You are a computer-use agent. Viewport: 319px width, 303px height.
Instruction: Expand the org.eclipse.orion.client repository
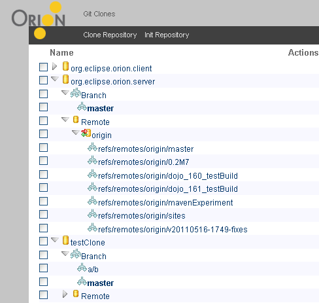tap(54, 66)
